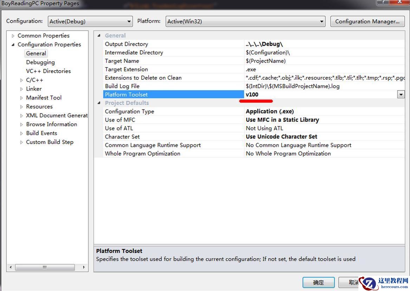410x291 pixels.
Task: Select the Platform Toolset property row
Action: (x=254, y=95)
